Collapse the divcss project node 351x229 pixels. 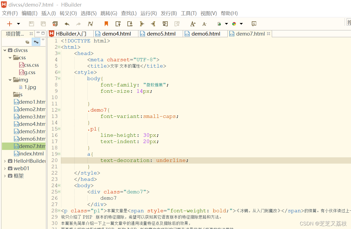point(5,50)
